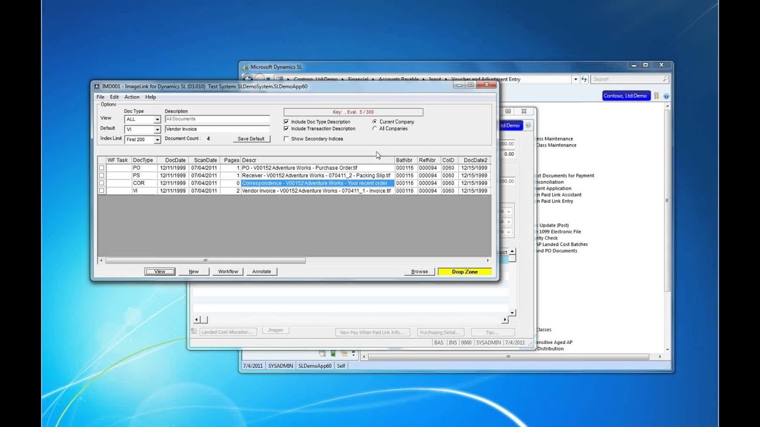Enable Include Doc Type Description checkbox
Screen dimensions: 760x427
pyautogui.click(x=286, y=122)
